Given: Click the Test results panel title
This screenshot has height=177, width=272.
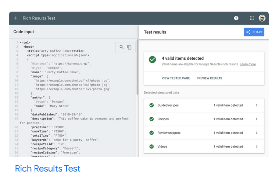Looking at the screenshot, I should (155, 32).
